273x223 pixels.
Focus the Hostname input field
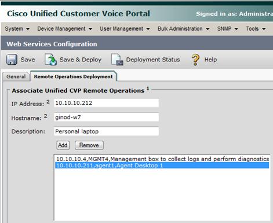[x=106, y=117]
